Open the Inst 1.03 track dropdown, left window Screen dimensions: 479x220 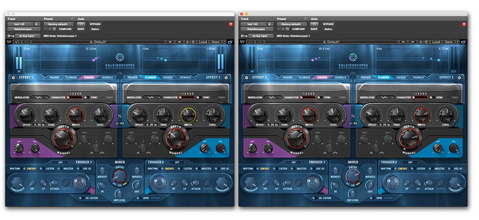click(x=20, y=24)
